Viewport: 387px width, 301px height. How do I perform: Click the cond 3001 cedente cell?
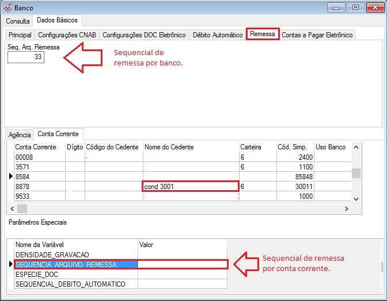190,187
